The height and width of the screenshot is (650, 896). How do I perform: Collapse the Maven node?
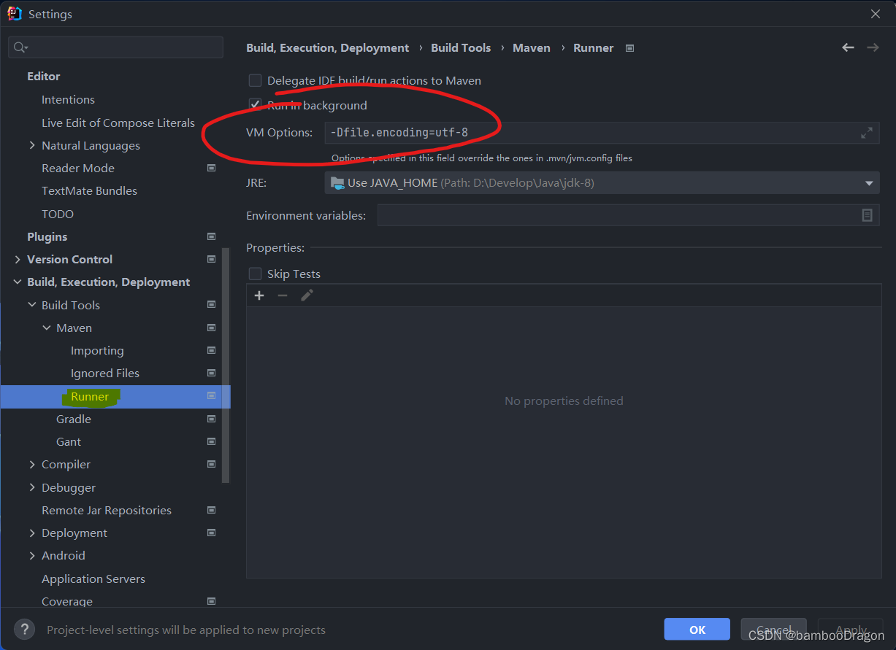47,328
